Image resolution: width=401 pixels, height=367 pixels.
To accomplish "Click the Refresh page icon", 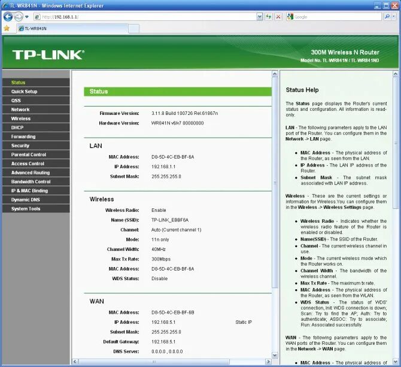I will pos(269,17).
